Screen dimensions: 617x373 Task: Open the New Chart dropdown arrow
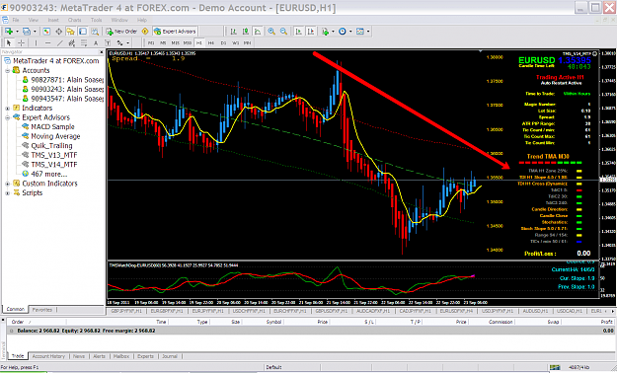pyautogui.click(x=18, y=32)
